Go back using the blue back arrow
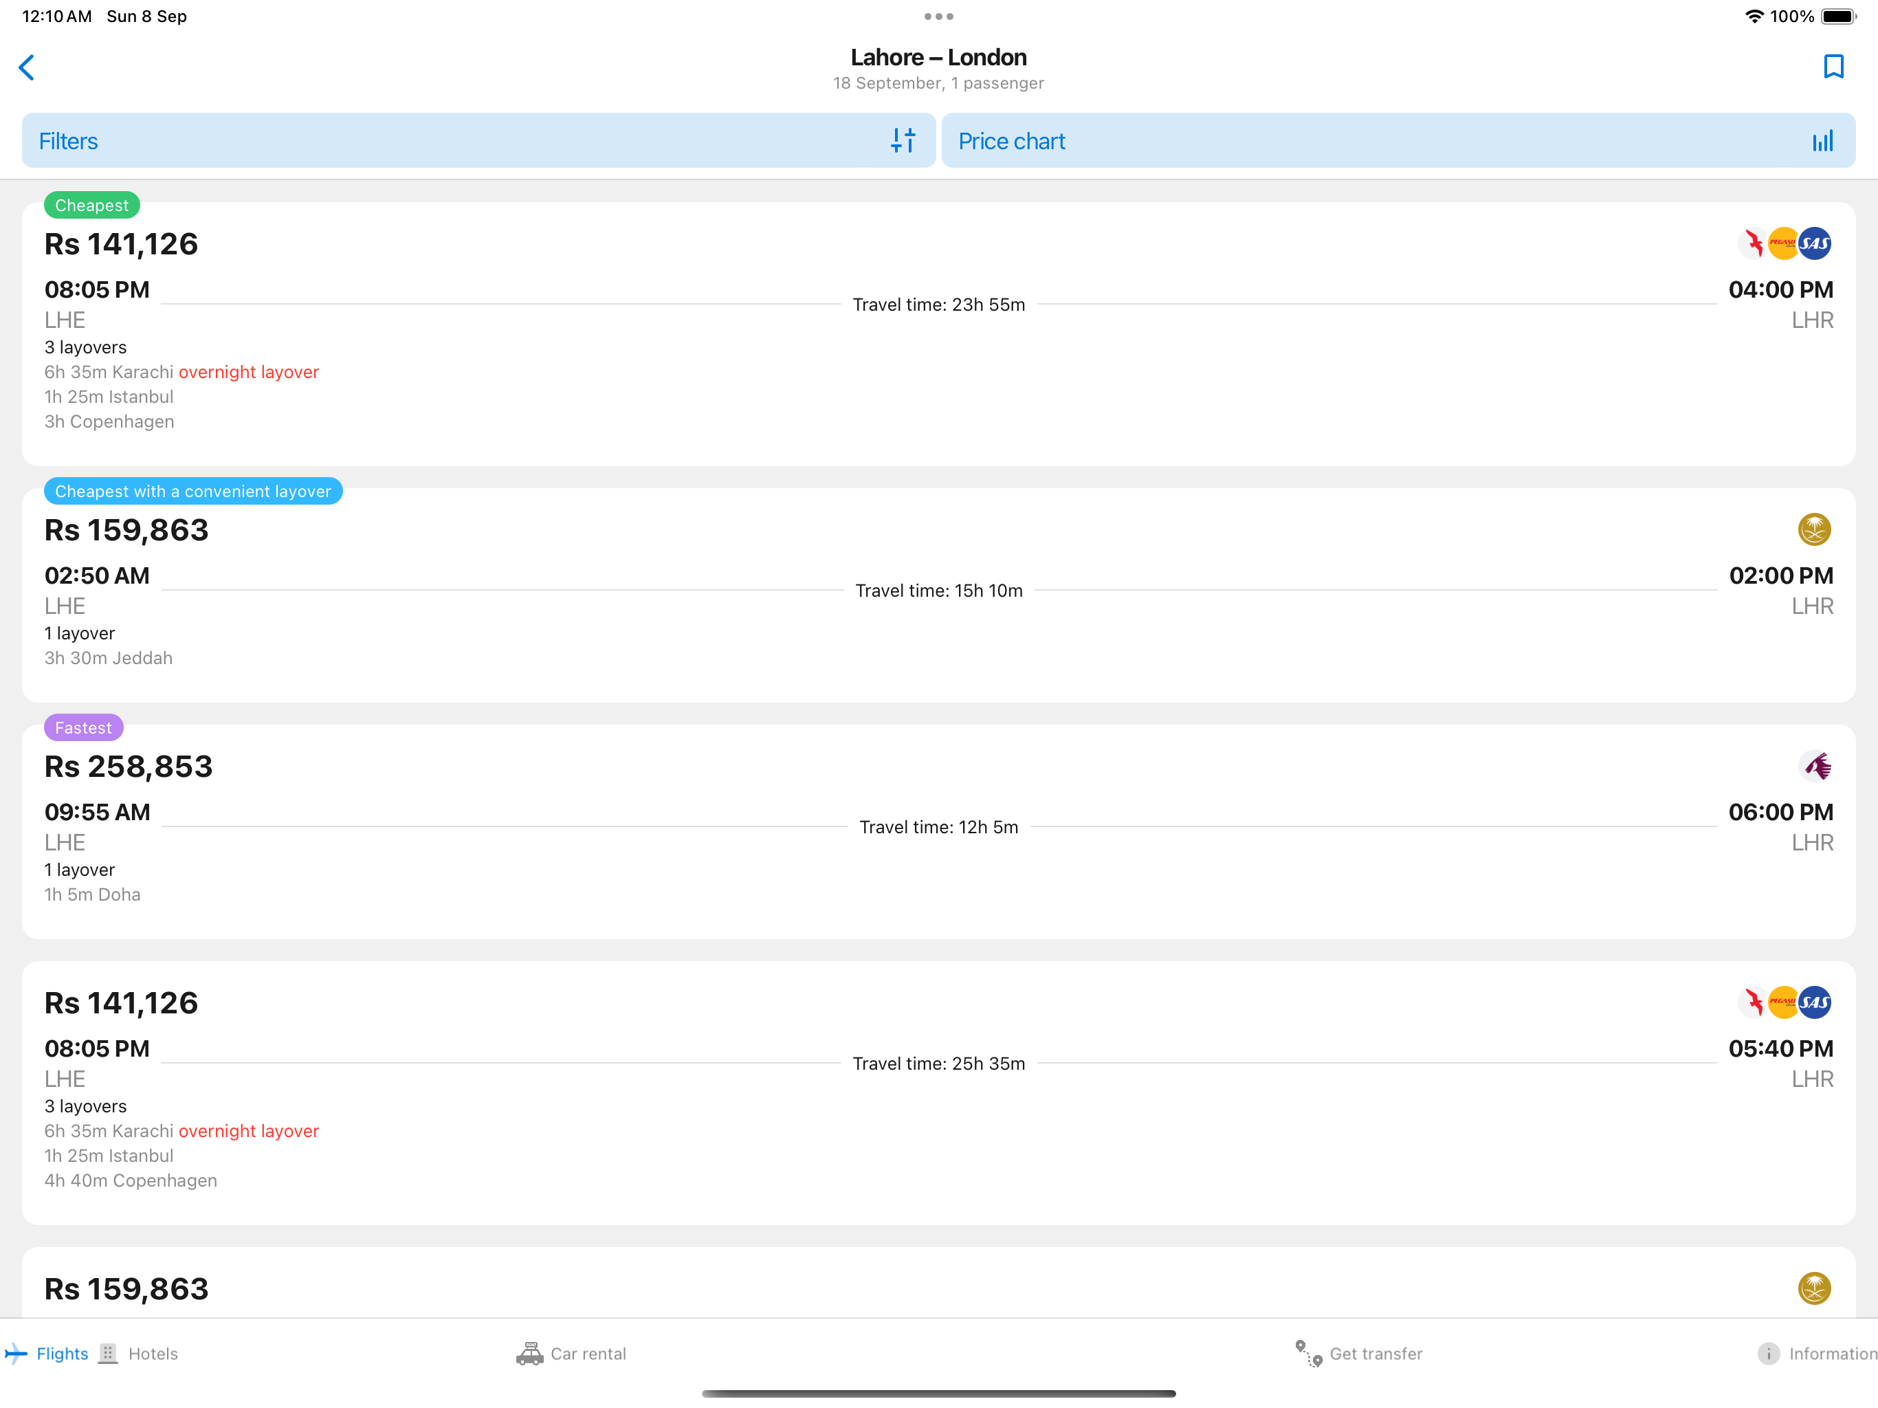This screenshot has height=1408, width=1878. point(27,67)
